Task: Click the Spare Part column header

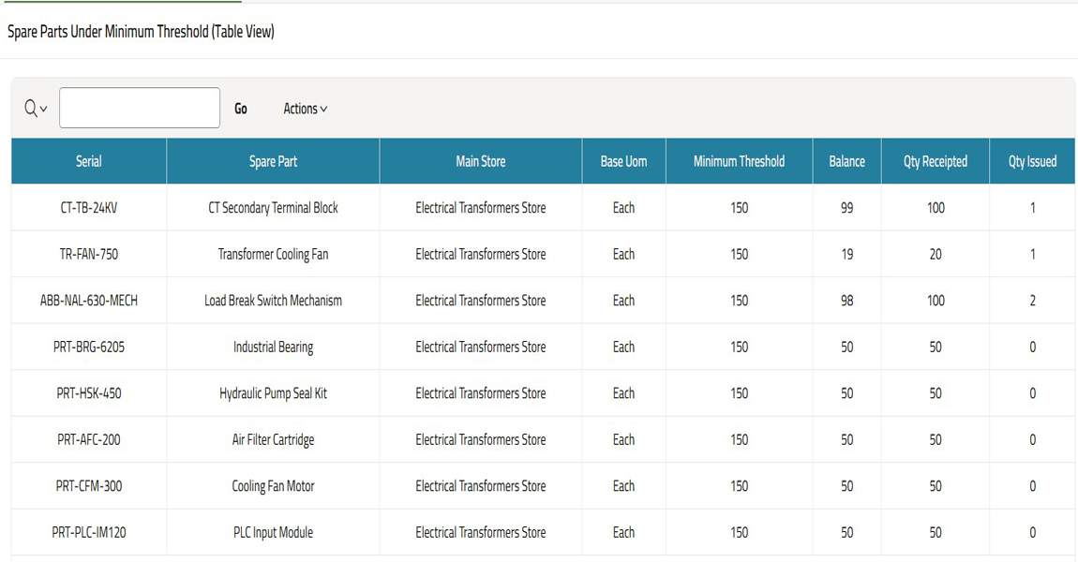Action: point(273,161)
